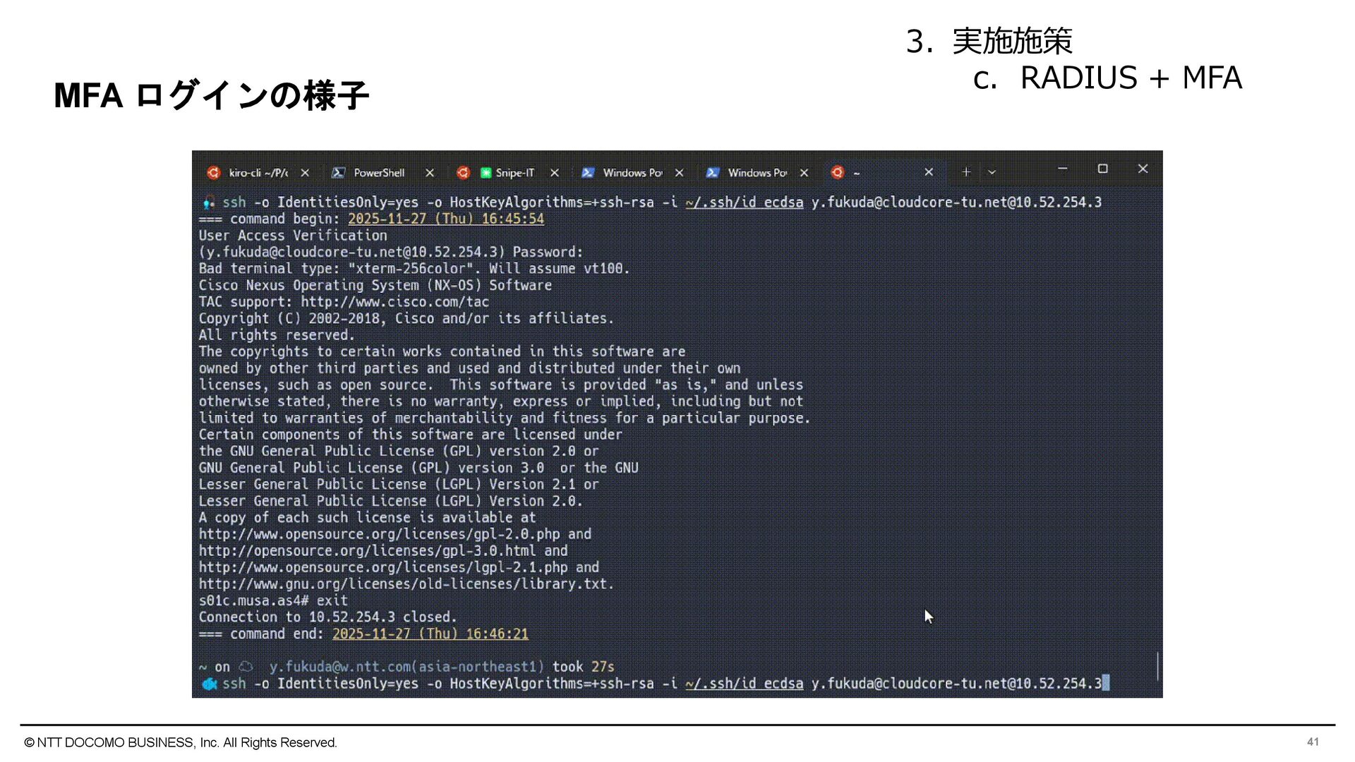Click the ~/.ssh/id_ecdsa path in the top command
This screenshot has width=1355, height=762.
(x=744, y=202)
